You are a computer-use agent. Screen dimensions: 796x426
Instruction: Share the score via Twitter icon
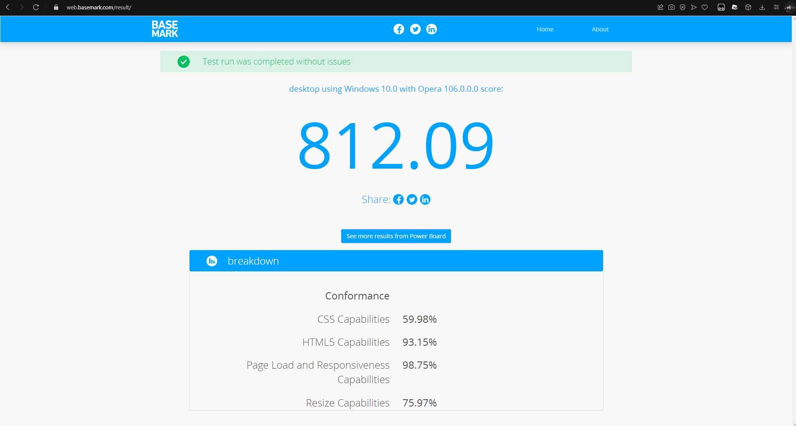pyautogui.click(x=412, y=200)
